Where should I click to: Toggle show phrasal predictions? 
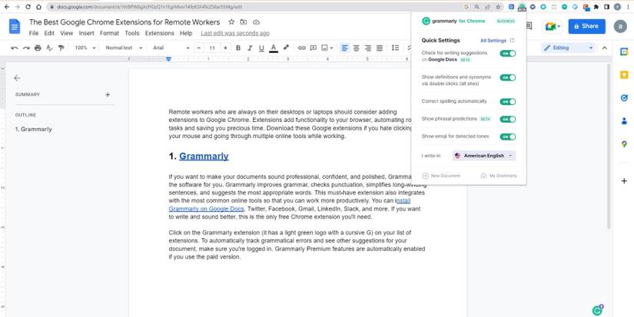coord(508,119)
